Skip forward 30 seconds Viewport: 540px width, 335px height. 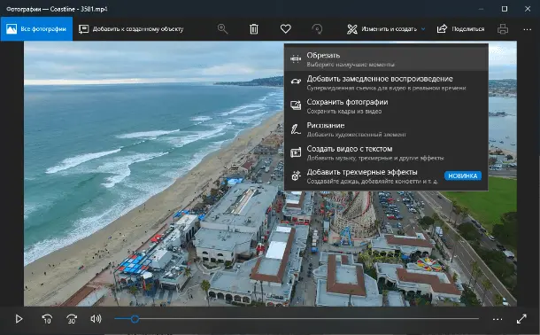pos(72,319)
